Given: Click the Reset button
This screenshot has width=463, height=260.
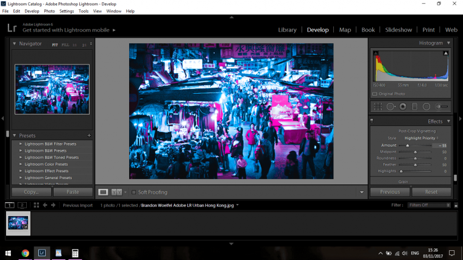Looking at the screenshot, I should coord(431,192).
